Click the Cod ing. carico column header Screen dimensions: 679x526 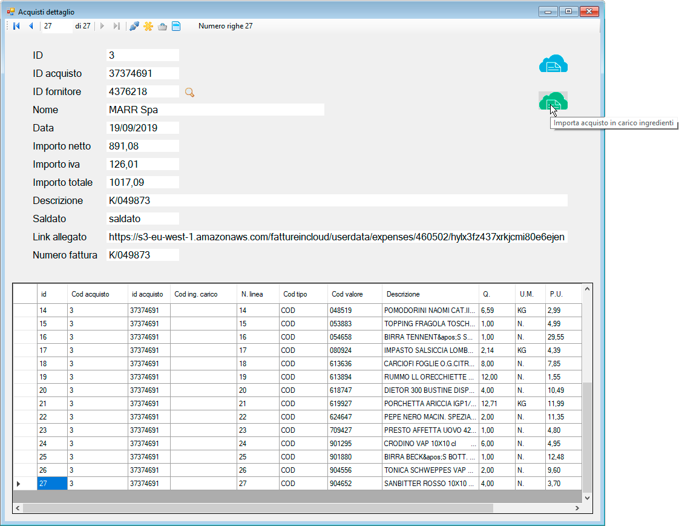click(203, 294)
